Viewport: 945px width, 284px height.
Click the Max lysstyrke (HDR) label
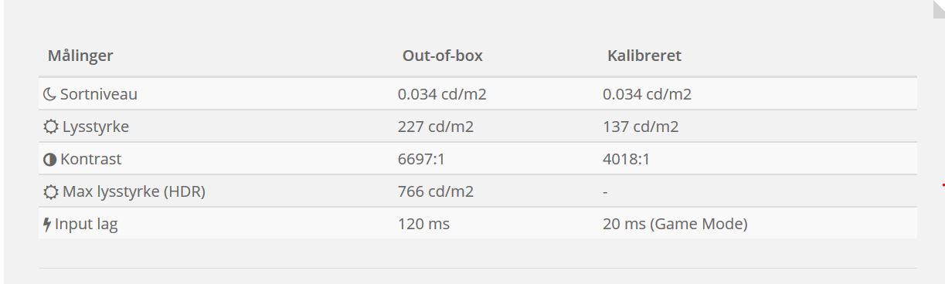[134, 192]
